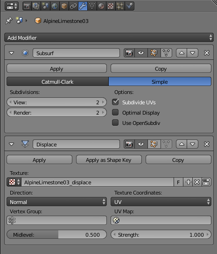Enable Optimal Display checkbox

[x=115, y=112]
